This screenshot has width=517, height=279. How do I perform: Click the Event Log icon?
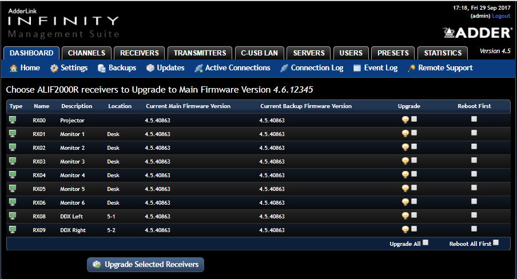point(357,68)
